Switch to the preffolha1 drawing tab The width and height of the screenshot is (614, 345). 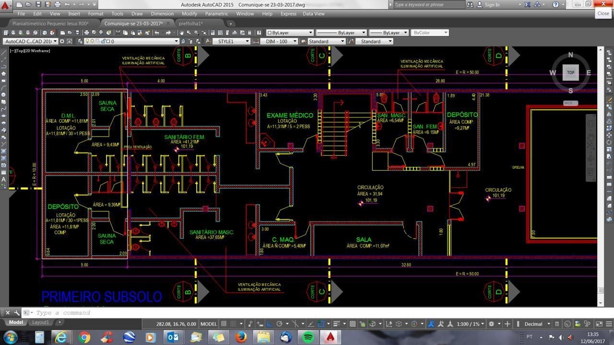190,23
